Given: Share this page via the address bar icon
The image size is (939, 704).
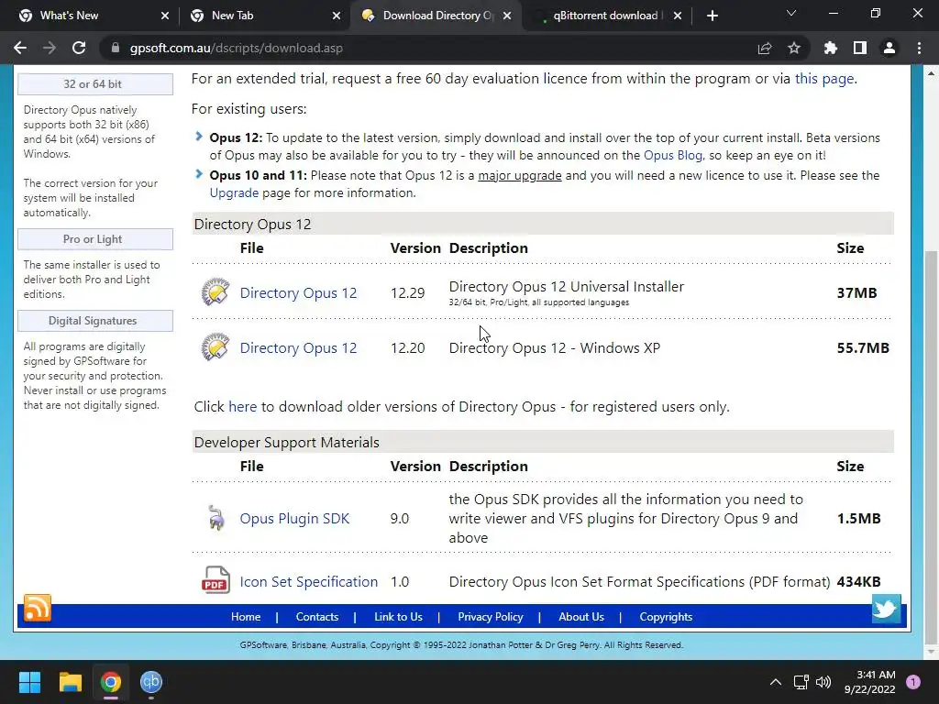Looking at the screenshot, I should [x=765, y=48].
